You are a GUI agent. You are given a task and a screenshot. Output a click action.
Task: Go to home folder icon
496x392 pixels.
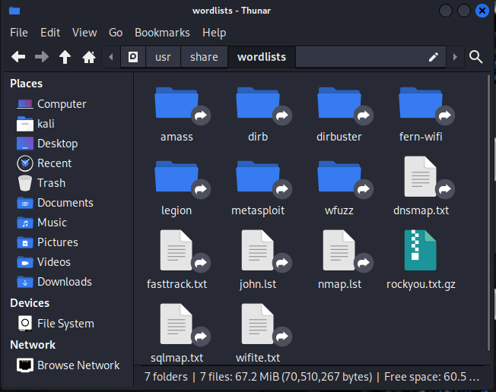click(x=89, y=57)
